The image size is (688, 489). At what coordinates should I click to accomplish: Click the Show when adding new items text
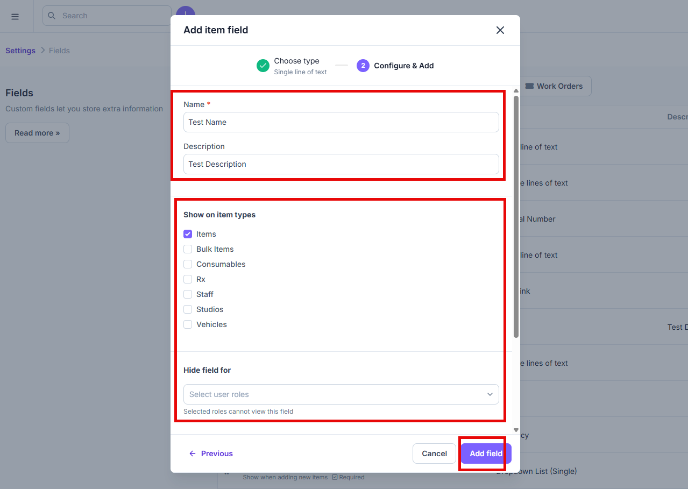pyautogui.click(x=285, y=477)
